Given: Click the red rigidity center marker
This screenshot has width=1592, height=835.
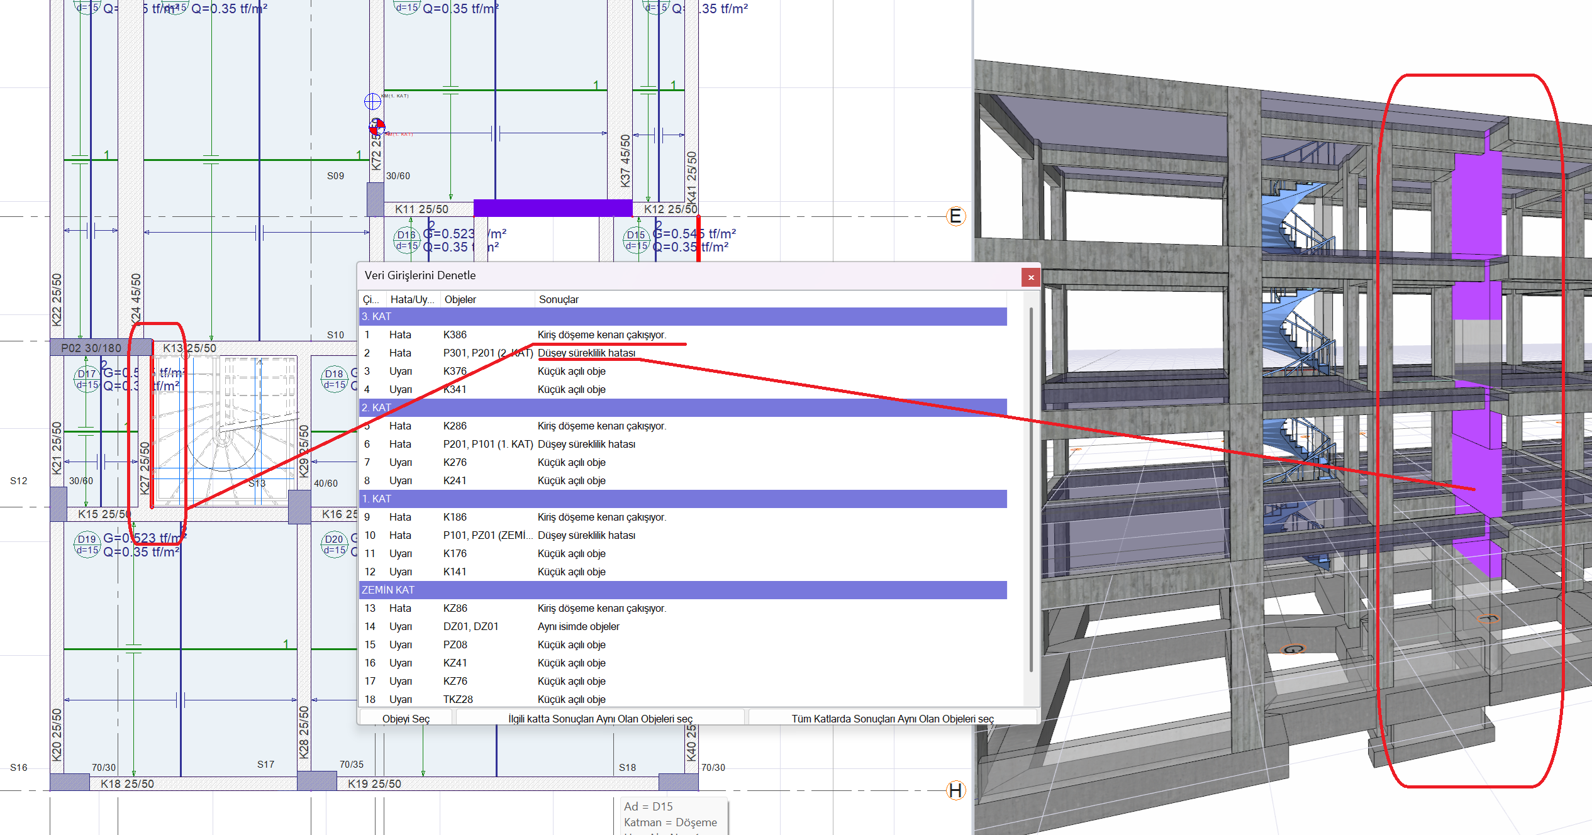Looking at the screenshot, I should (377, 128).
